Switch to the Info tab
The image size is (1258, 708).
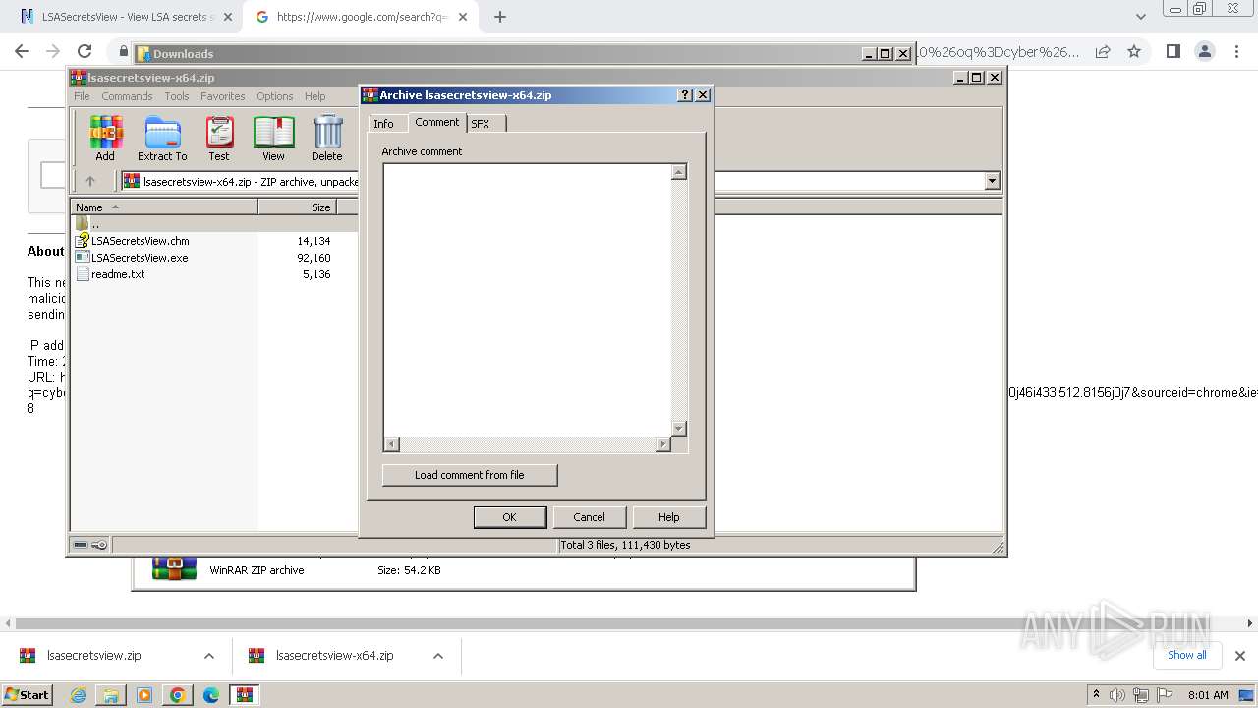(384, 124)
